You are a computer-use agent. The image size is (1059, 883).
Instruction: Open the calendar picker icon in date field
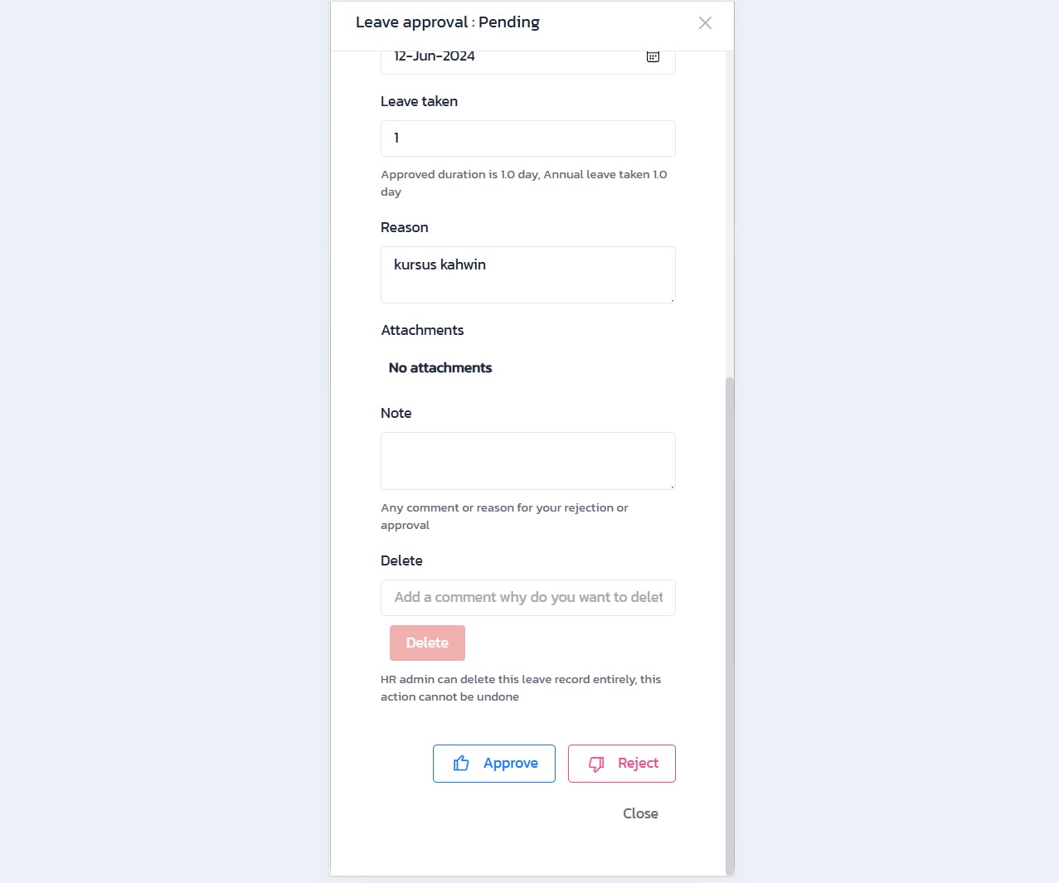(653, 57)
